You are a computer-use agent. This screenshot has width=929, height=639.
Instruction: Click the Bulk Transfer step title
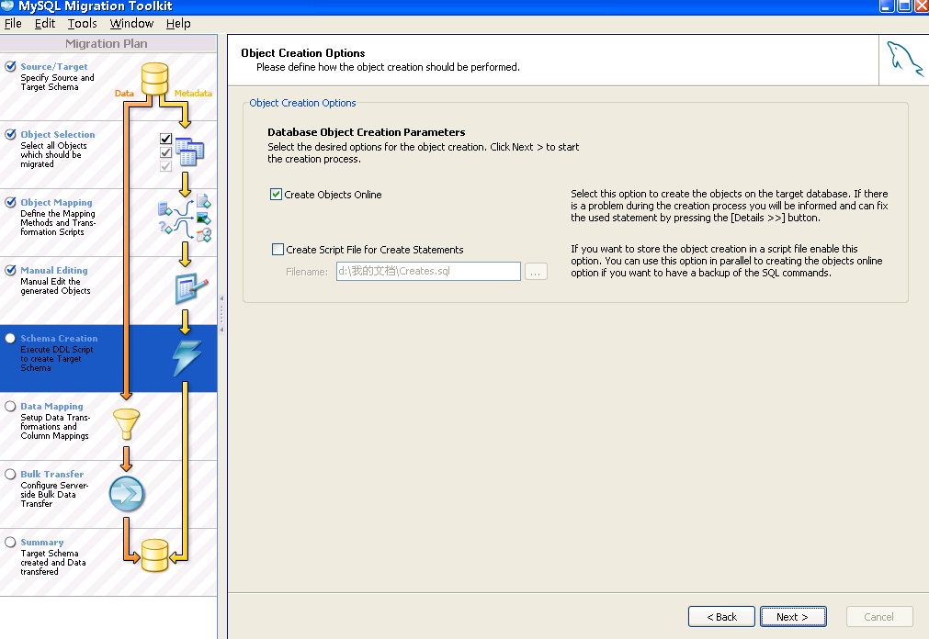pos(52,474)
